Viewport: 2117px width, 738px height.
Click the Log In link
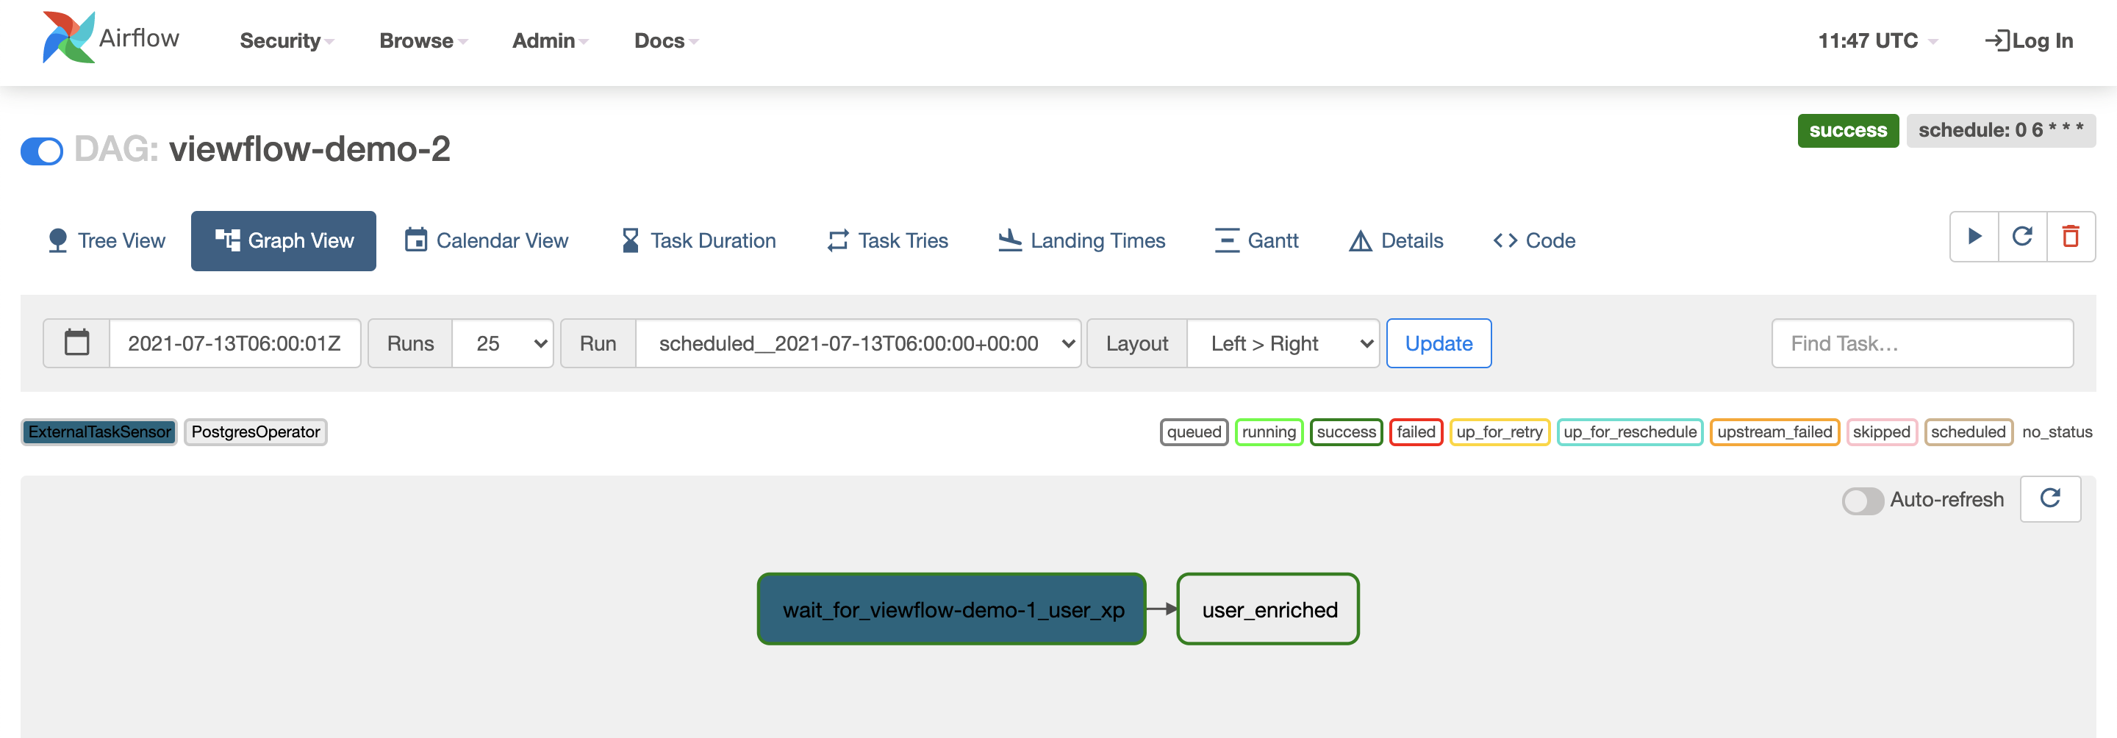coord(2028,40)
